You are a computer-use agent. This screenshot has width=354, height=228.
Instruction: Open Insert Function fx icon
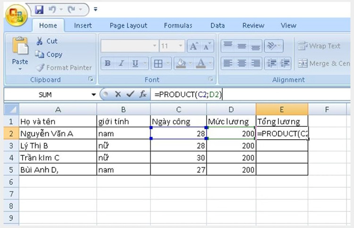[x=143, y=94]
